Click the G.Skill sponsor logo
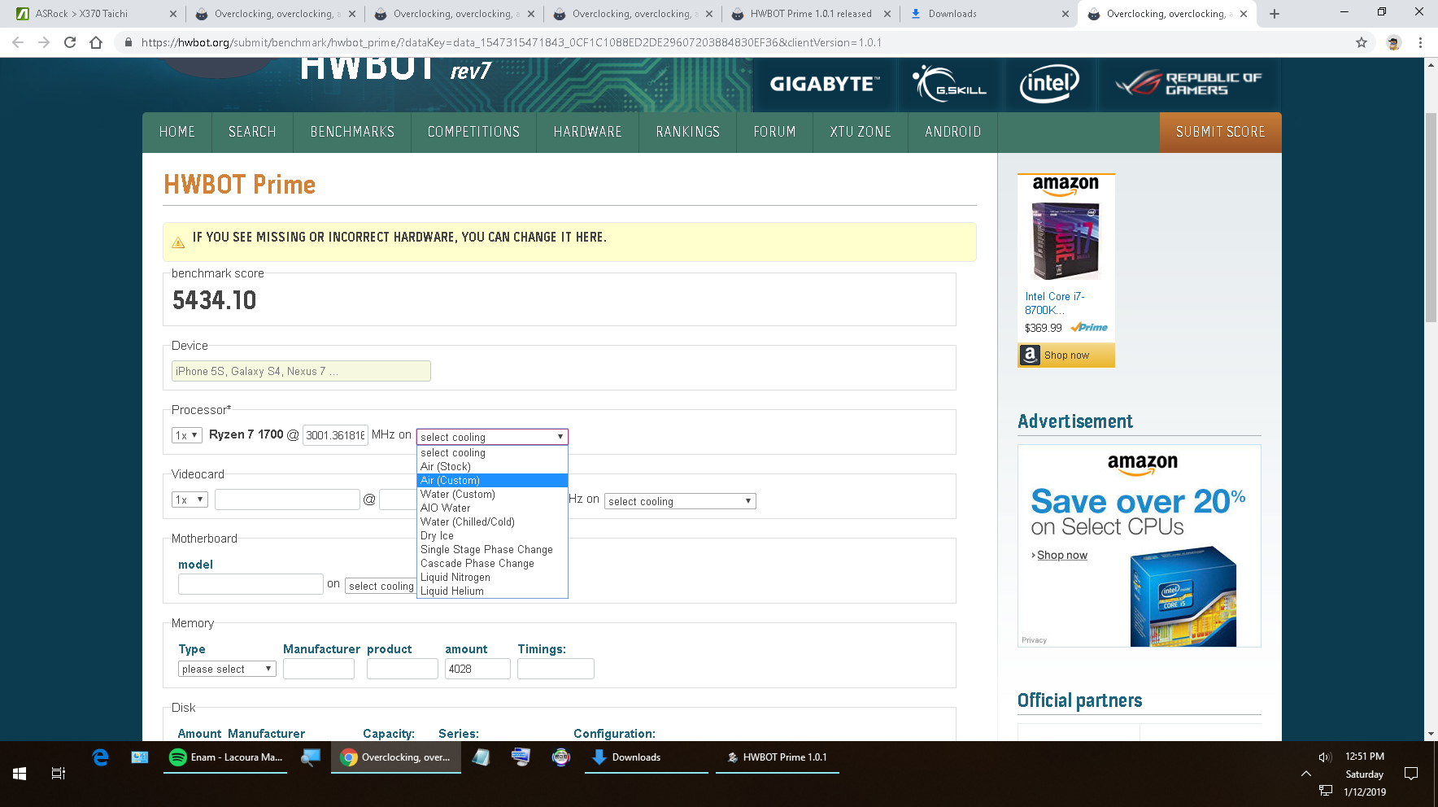The height and width of the screenshot is (807, 1438). [x=949, y=84]
